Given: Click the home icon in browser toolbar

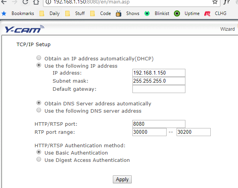Looking at the screenshot, I should pos(36,2).
